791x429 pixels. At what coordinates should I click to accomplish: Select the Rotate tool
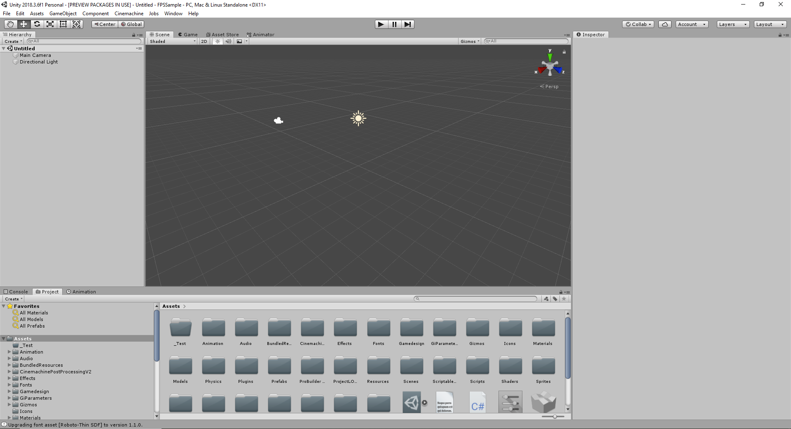37,24
